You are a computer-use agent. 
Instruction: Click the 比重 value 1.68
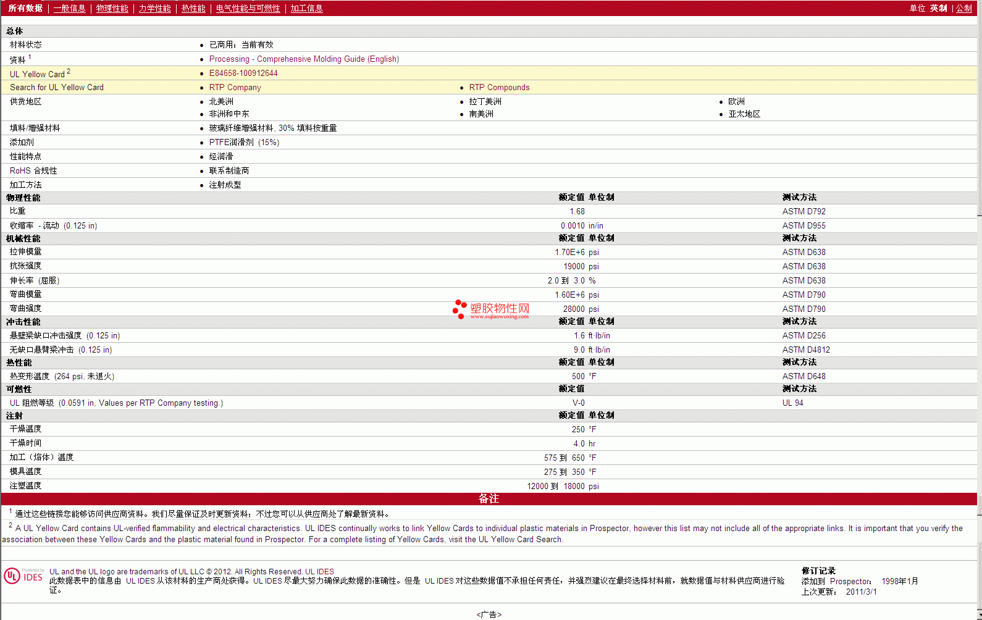[x=577, y=211]
